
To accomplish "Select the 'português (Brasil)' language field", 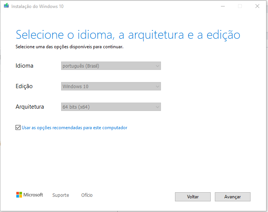I will point(111,66).
